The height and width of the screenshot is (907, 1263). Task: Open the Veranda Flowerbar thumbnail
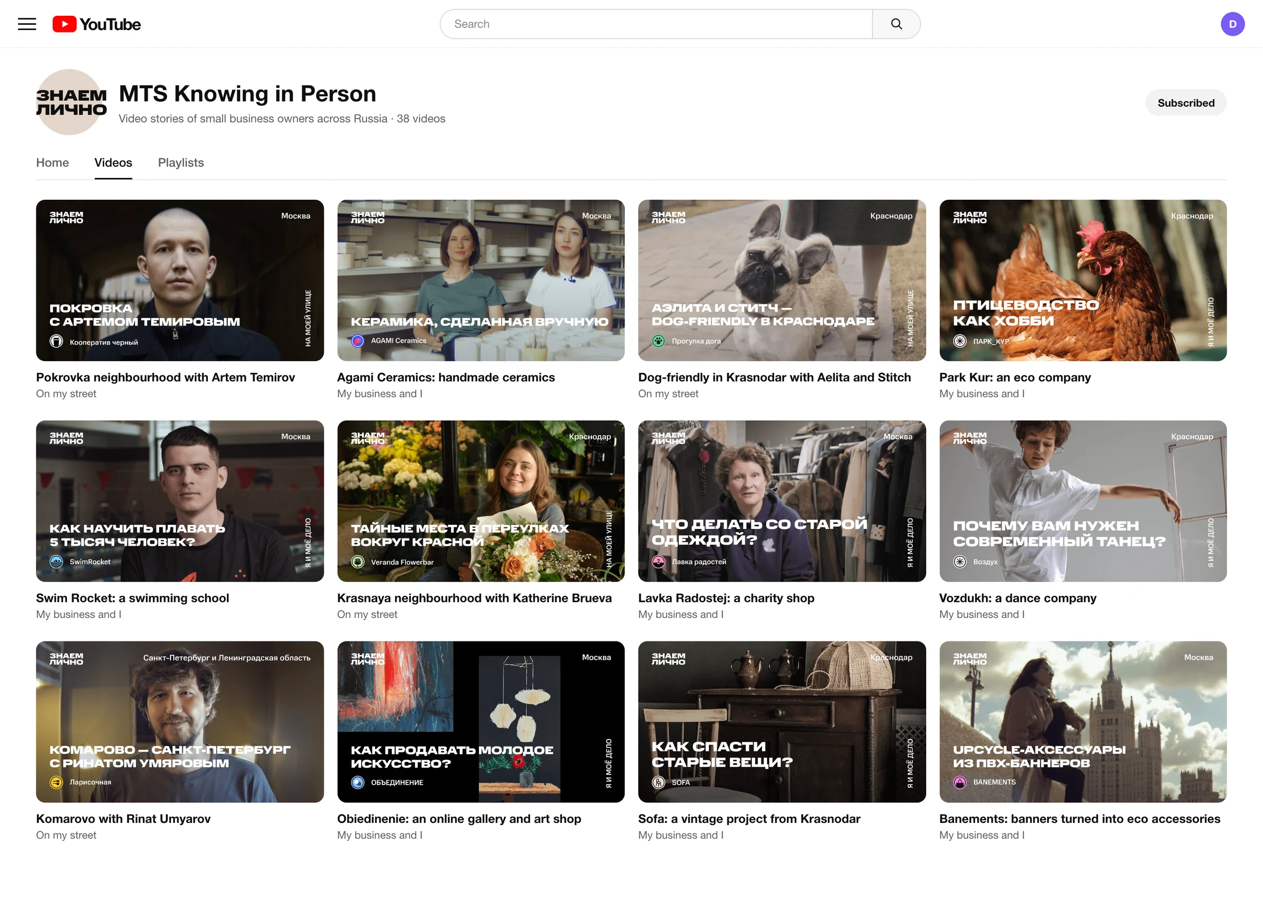point(480,502)
